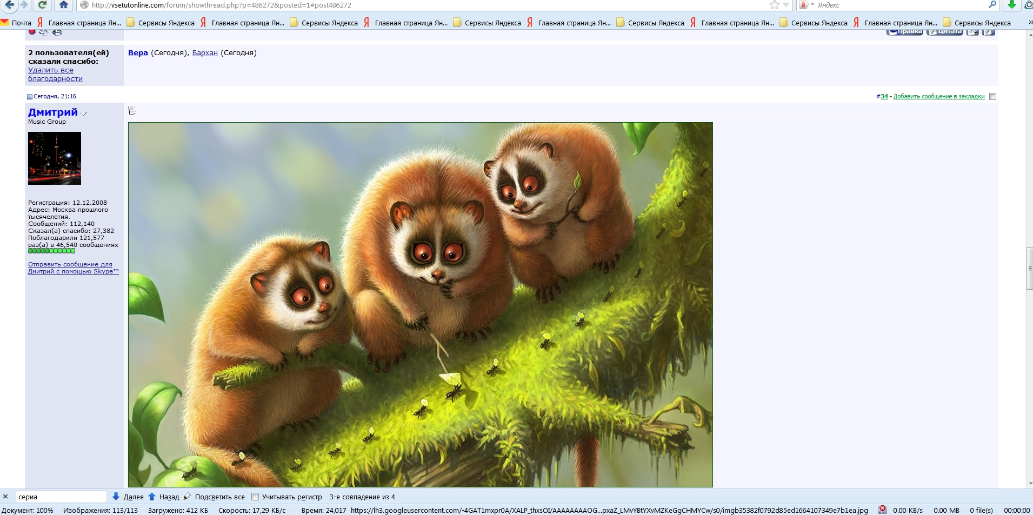Viewport: 1033px width, 515px height.
Task: Click the Изображения: 113/113 status entry
Action: coord(100,510)
